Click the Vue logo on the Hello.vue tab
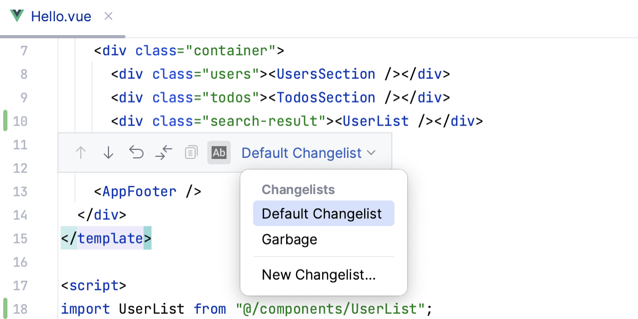Screen dimensions: 638x319 pos(17,16)
